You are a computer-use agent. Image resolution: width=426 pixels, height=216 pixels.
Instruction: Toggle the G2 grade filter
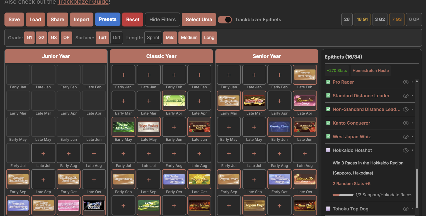click(x=41, y=38)
